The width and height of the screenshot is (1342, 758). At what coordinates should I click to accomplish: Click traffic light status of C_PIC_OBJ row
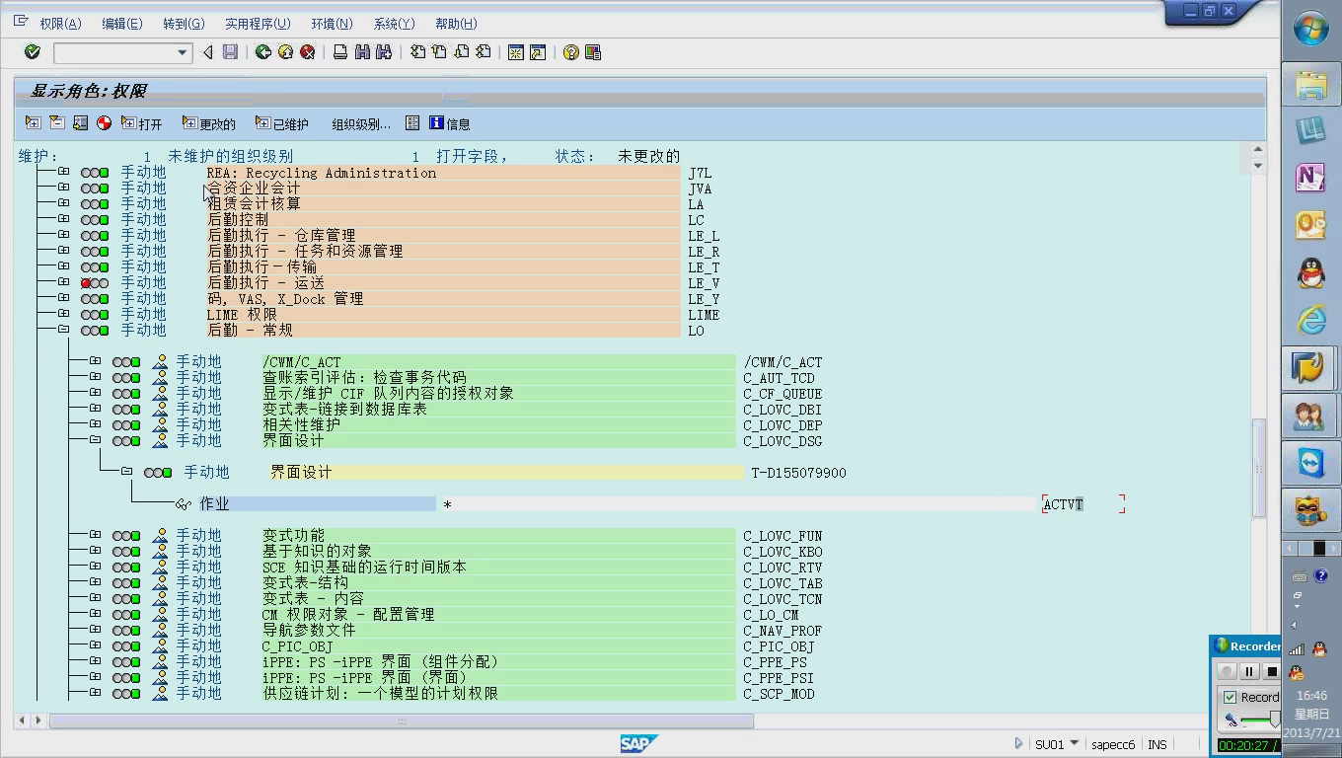(126, 646)
